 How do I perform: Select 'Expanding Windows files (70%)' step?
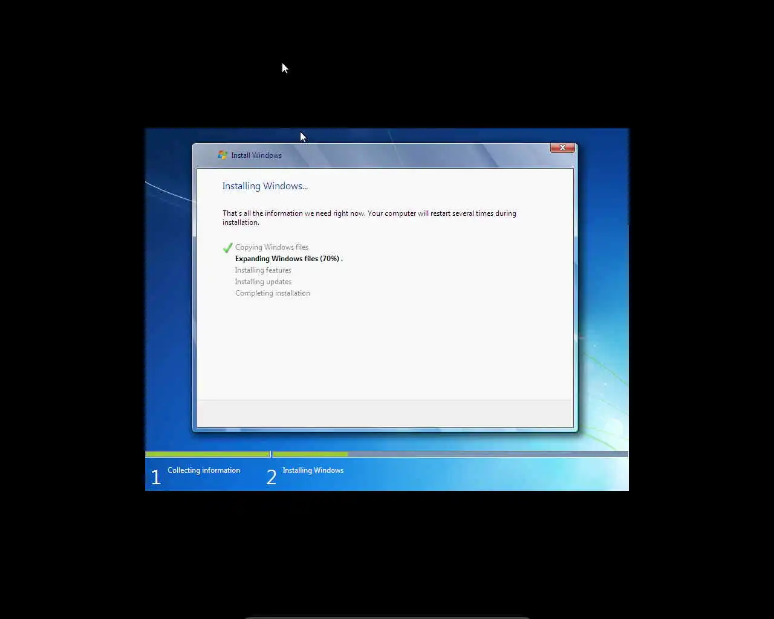pos(288,259)
